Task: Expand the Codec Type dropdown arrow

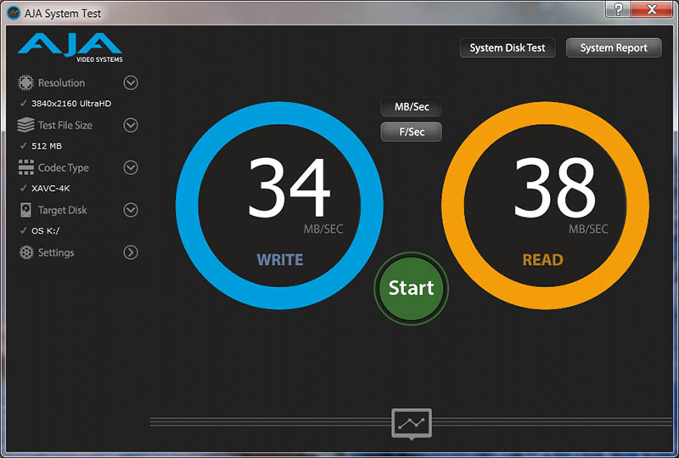Action: (x=131, y=167)
